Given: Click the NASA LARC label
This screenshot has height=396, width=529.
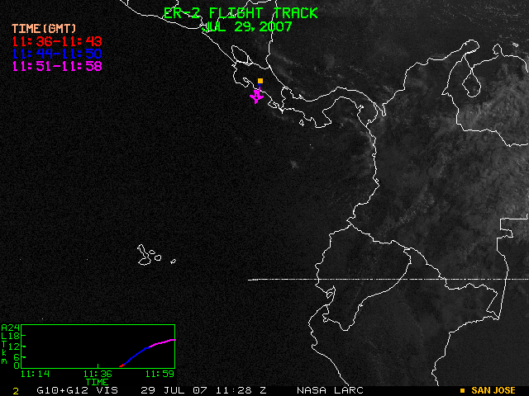Looking at the screenshot, I should pyautogui.click(x=325, y=390).
